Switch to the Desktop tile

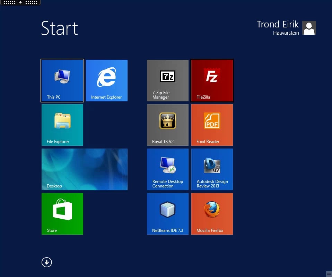click(85, 169)
